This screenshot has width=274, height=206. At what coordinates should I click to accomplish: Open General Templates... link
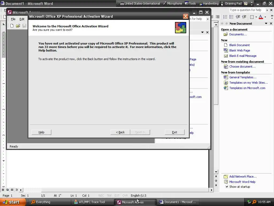243,77
